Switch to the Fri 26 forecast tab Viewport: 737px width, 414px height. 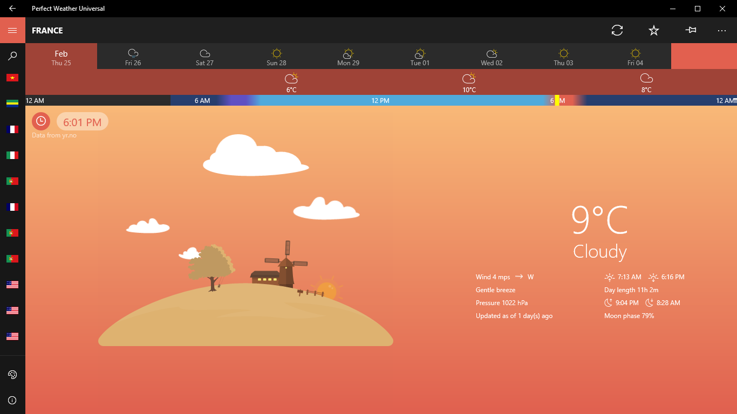click(x=133, y=56)
